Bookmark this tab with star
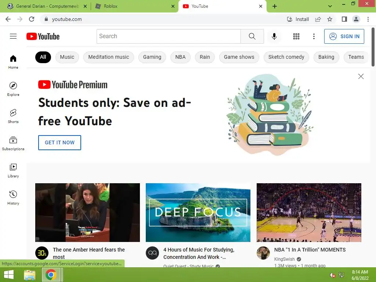 [330, 19]
